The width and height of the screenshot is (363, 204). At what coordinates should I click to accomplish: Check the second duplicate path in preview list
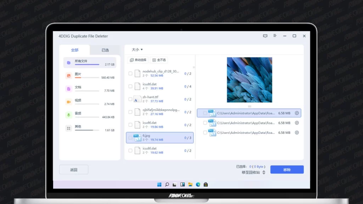[x=205, y=123]
